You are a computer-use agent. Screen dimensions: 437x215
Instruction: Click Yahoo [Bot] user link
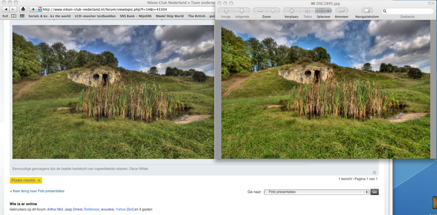coord(125,209)
